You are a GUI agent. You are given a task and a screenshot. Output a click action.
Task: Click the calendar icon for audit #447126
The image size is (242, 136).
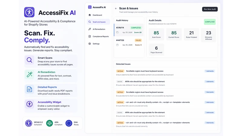[x=117, y=45]
